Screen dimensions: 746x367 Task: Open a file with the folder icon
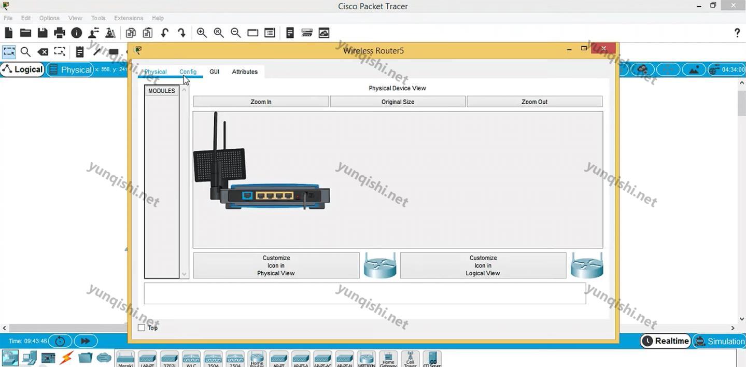click(x=25, y=33)
